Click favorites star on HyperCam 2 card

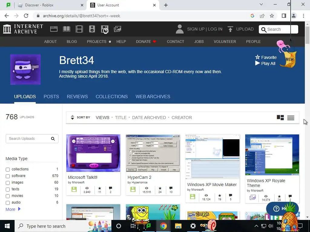click(x=160, y=188)
